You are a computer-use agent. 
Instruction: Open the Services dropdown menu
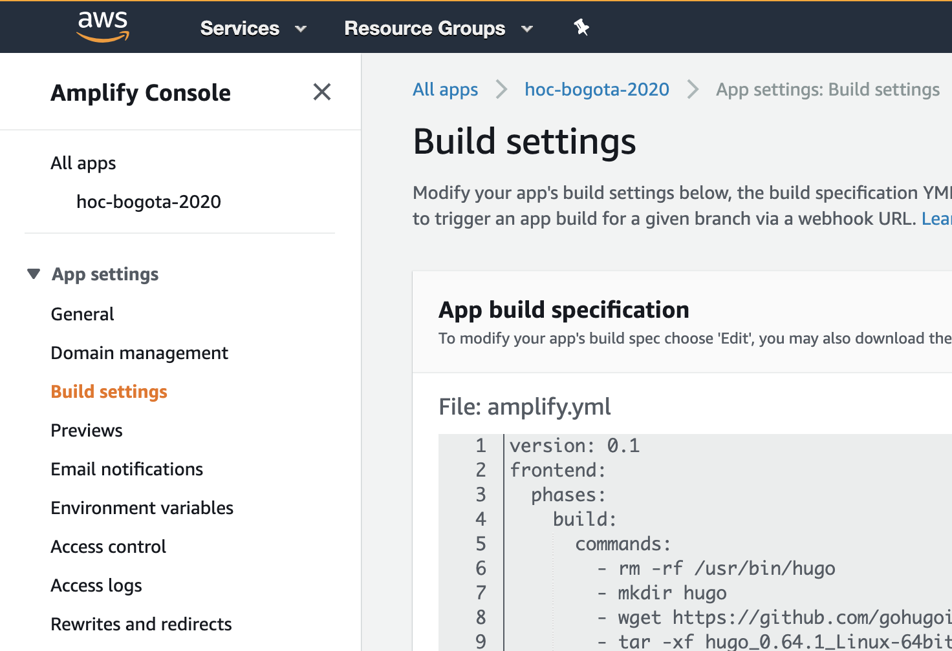[x=253, y=28]
